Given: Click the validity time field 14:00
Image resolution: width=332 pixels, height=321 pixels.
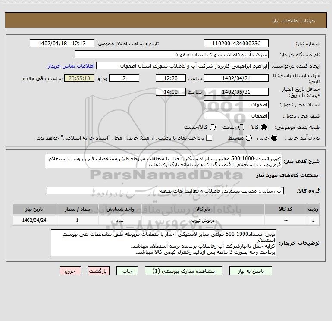Looking at the screenshot, I should coord(171,92).
